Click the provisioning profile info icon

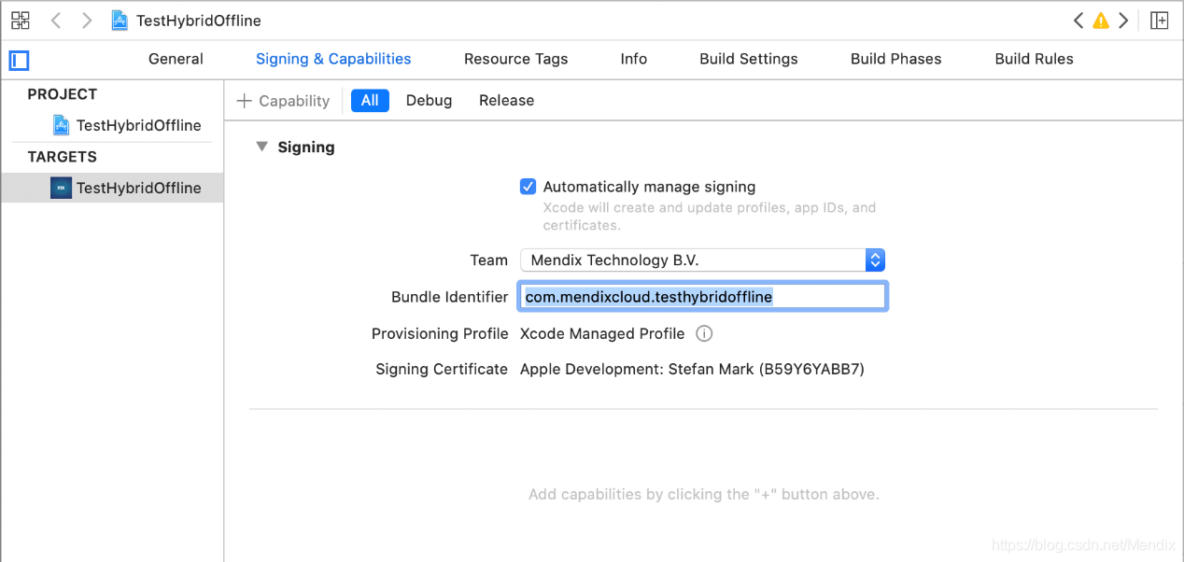[x=705, y=333]
